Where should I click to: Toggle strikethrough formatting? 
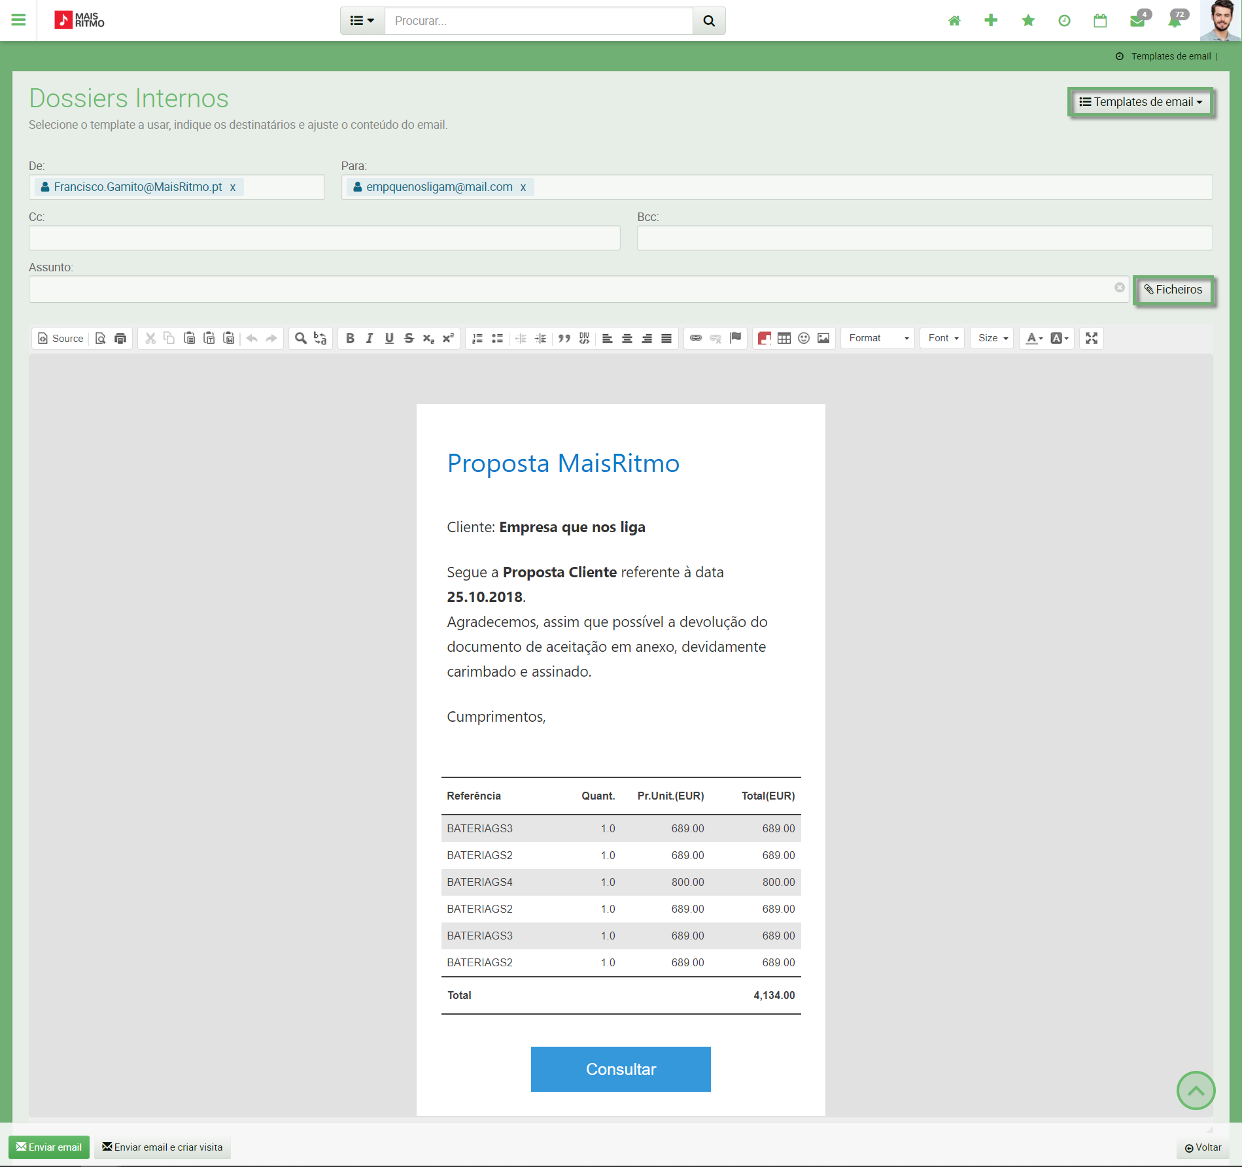[409, 338]
